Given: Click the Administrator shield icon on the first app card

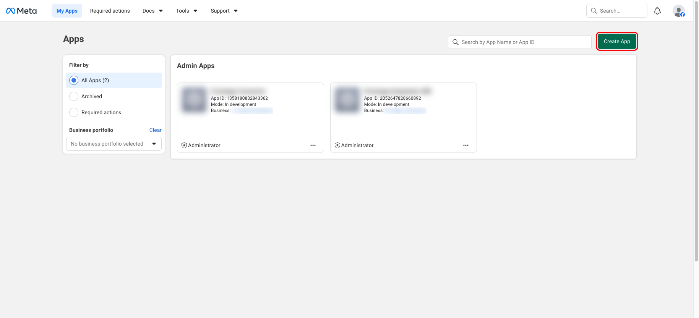Looking at the screenshot, I should pyautogui.click(x=184, y=145).
